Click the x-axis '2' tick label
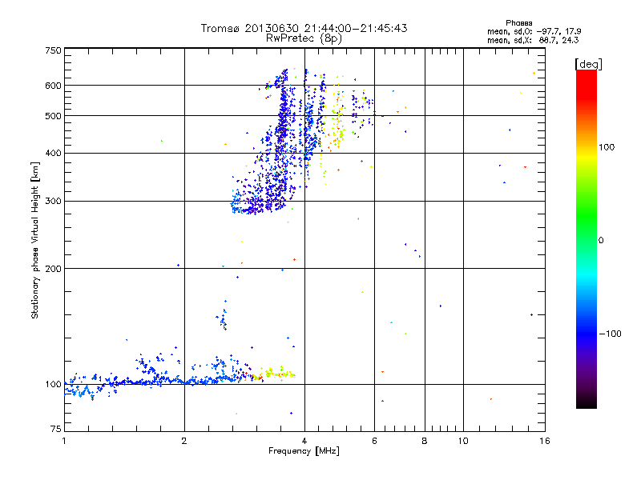The height and width of the screenshot is (480, 641). tap(184, 441)
